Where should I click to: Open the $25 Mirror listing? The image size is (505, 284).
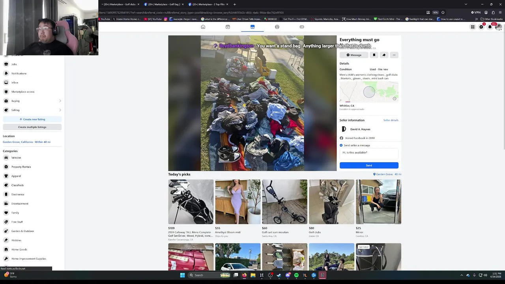(x=378, y=209)
